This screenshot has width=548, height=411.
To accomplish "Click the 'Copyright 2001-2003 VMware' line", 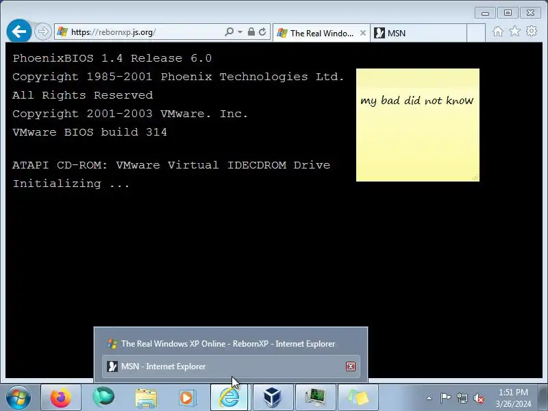I will 130,114.
